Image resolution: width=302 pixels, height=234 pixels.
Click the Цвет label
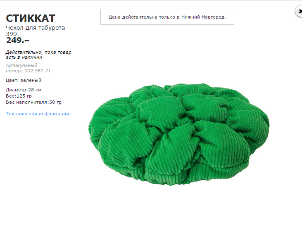point(13,80)
